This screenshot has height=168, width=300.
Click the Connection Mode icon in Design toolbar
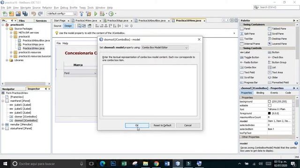point(84,26)
